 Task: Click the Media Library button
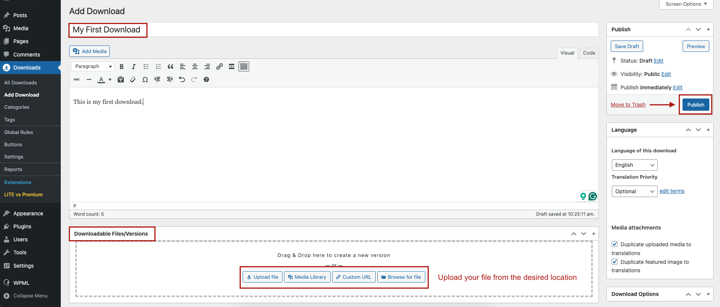tap(307, 277)
